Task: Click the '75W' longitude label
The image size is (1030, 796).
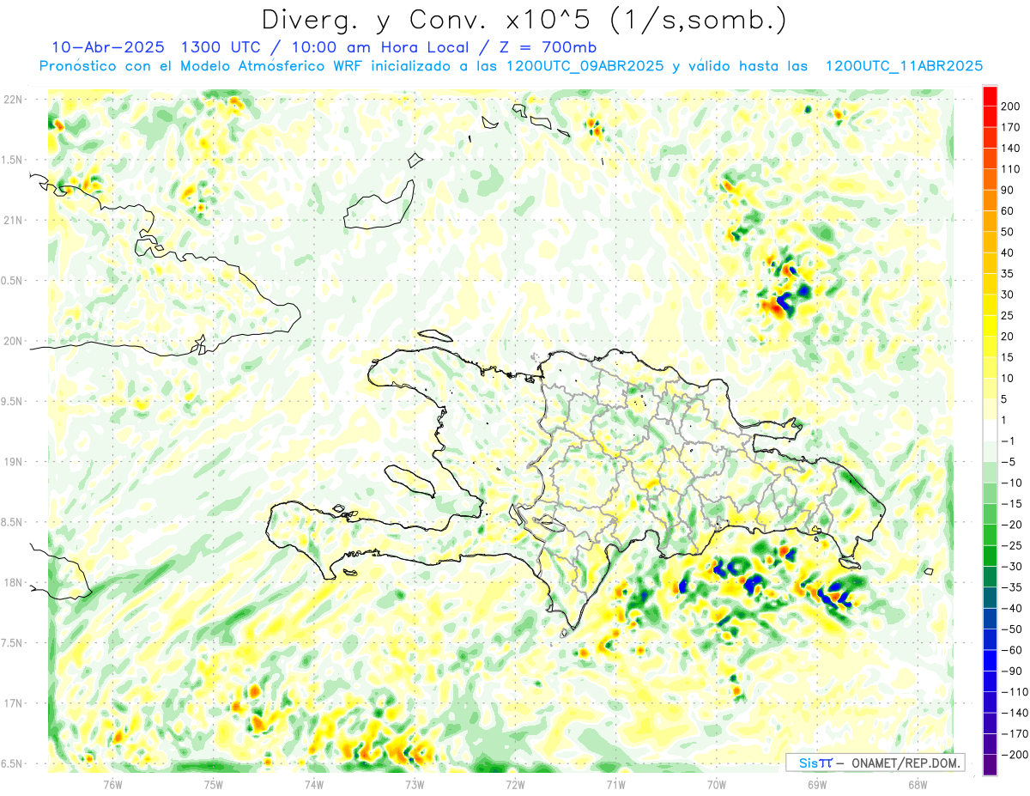Action: coord(213,783)
